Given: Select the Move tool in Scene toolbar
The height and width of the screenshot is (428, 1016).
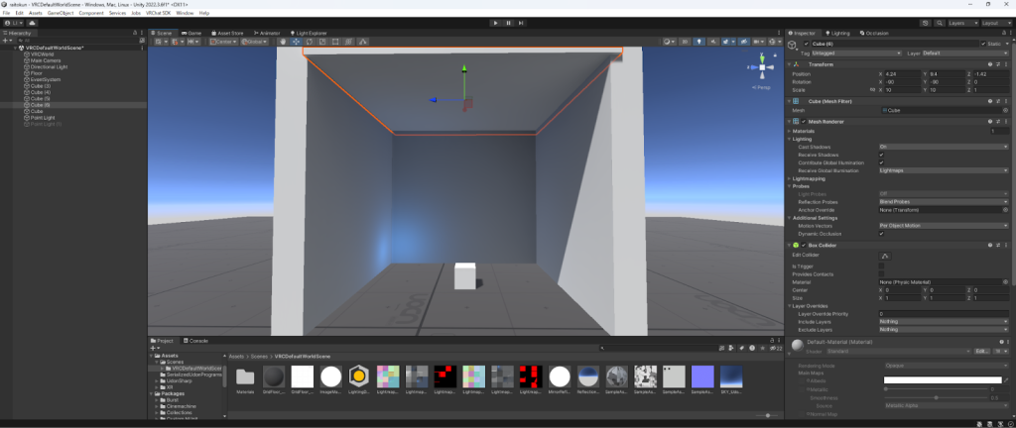Looking at the screenshot, I should [295, 42].
